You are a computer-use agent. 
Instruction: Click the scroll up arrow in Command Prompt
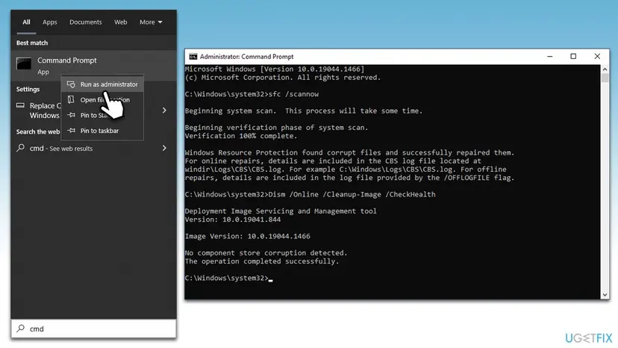click(x=605, y=69)
